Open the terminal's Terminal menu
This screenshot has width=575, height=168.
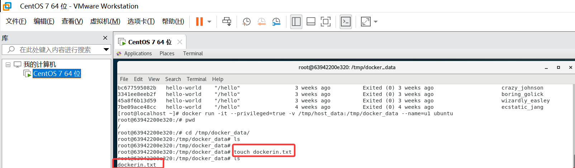[x=196, y=79]
